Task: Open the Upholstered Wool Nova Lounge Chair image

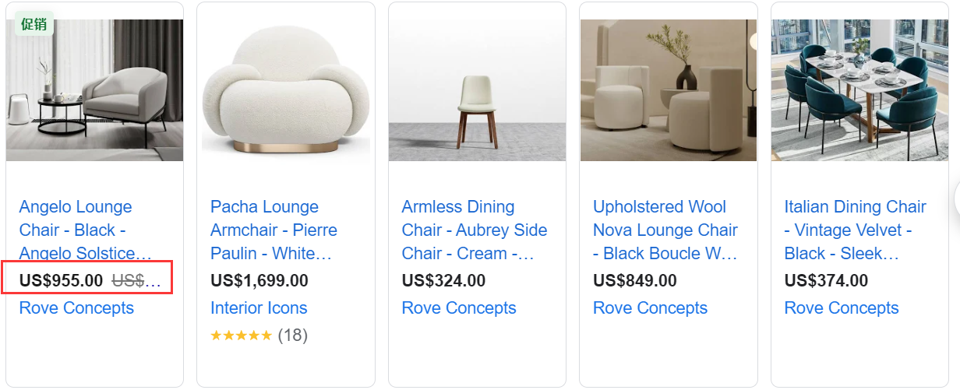Action: click(x=669, y=90)
